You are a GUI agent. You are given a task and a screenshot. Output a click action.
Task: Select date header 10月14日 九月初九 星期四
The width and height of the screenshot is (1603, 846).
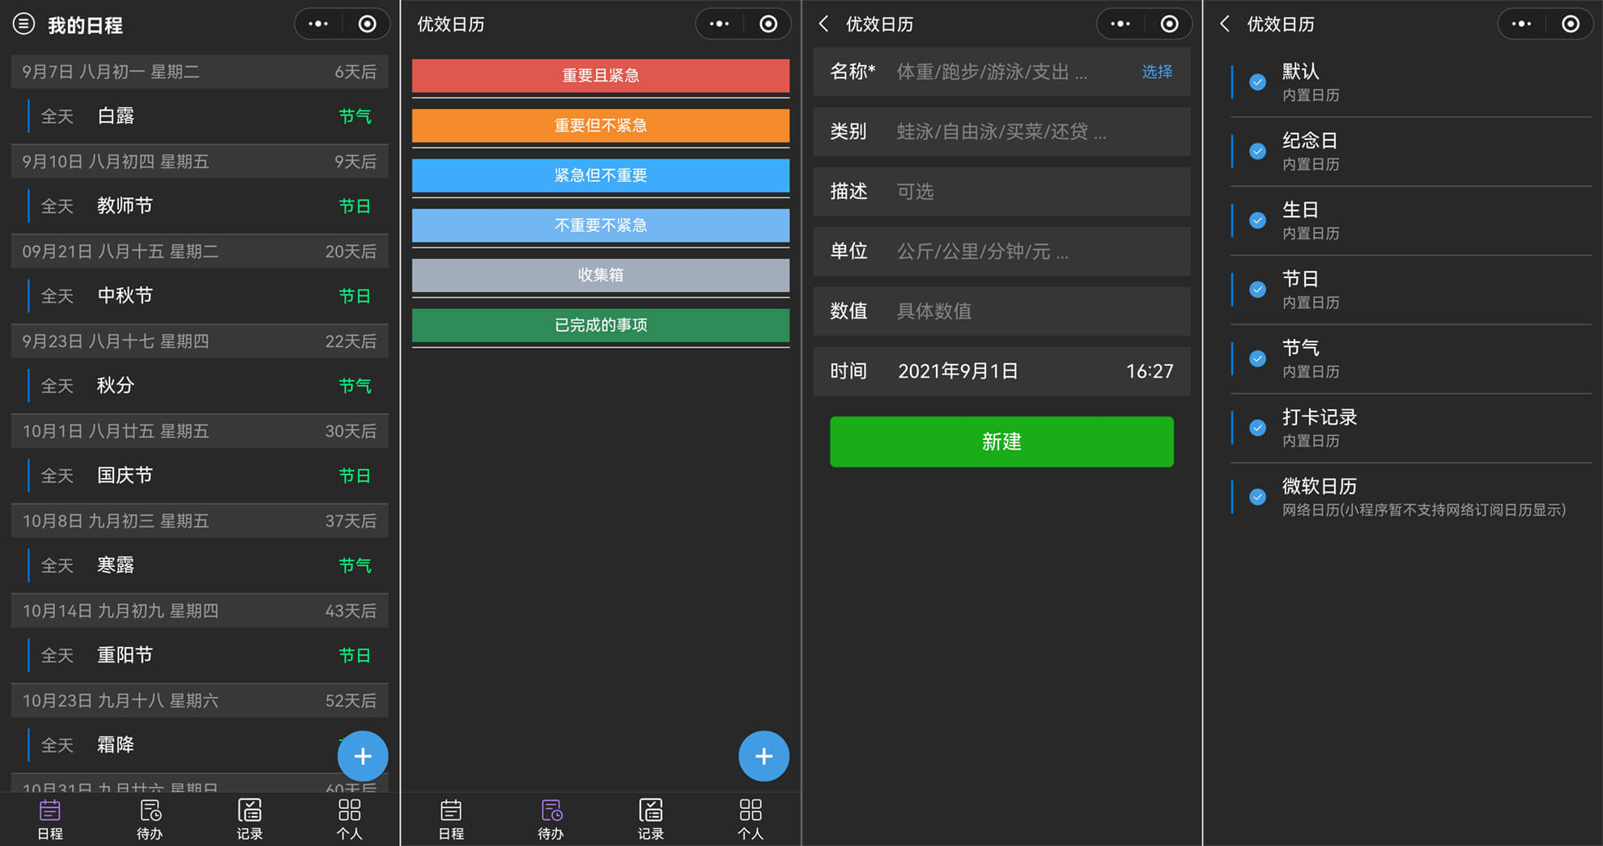point(199,611)
